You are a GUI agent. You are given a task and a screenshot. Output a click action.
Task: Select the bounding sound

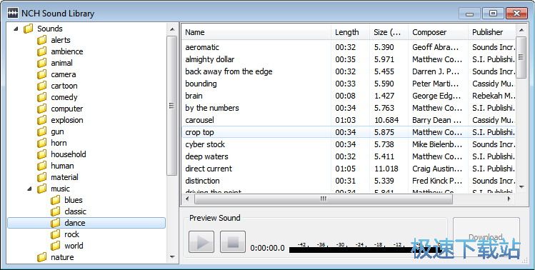point(349,84)
